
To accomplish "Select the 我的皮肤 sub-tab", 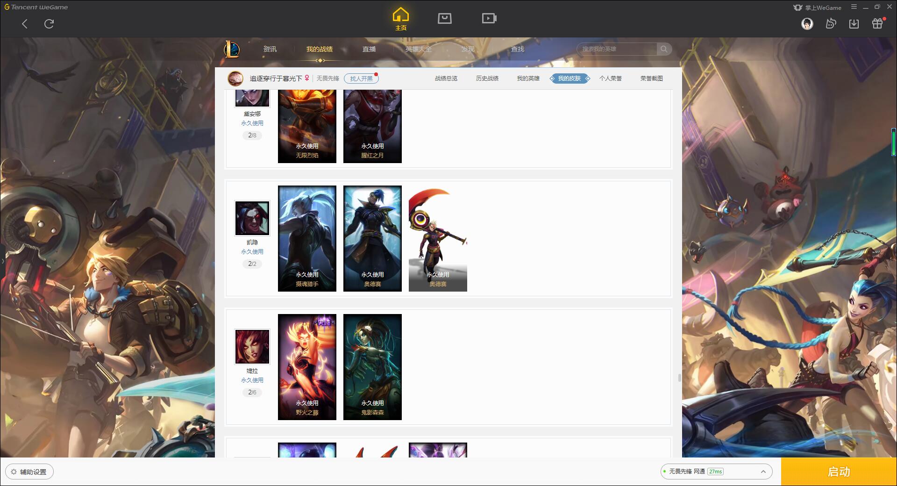I will [570, 79].
